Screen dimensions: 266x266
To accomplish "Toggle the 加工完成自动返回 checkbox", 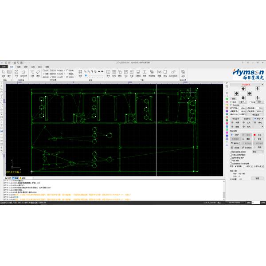I will [x=231, y=152].
